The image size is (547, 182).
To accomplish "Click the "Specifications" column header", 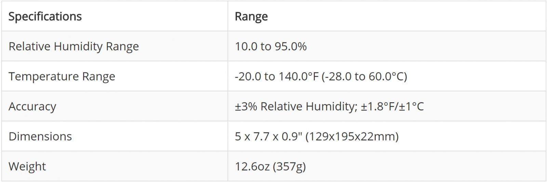I will (x=45, y=16).
